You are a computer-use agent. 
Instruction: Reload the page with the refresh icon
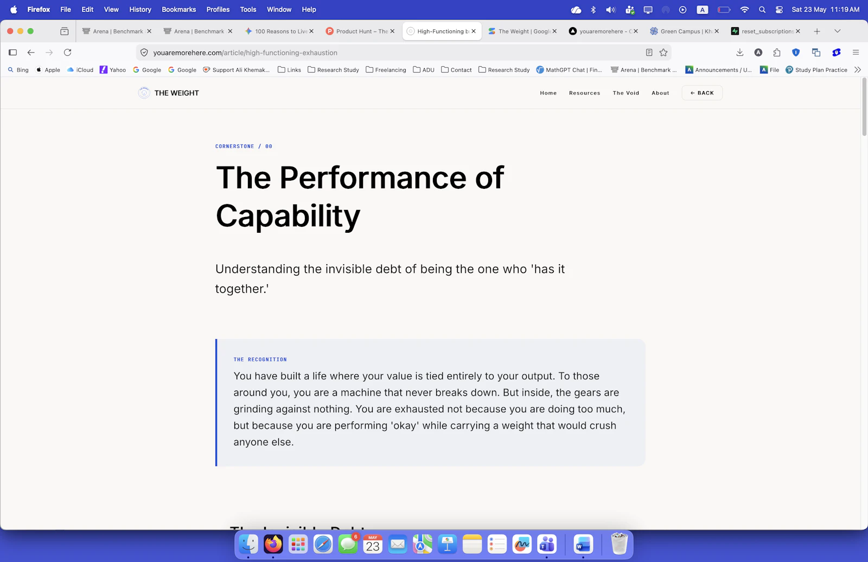[x=68, y=53]
